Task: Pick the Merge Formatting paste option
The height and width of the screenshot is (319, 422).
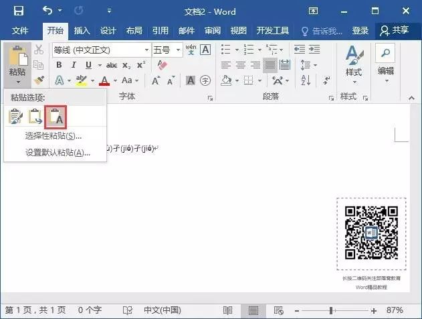Action: click(x=35, y=117)
